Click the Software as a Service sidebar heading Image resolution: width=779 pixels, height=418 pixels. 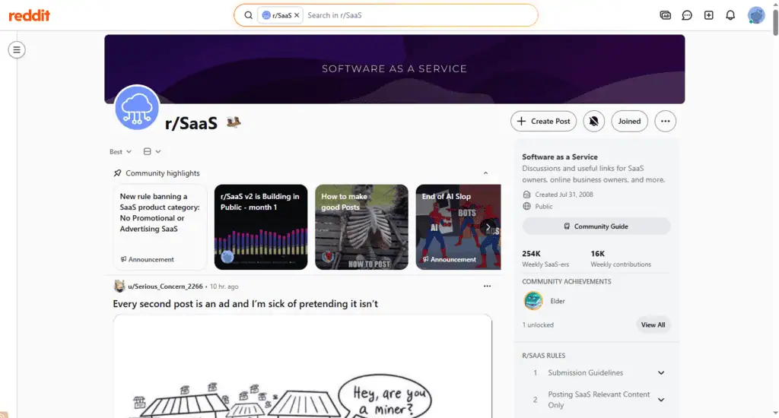tap(559, 157)
